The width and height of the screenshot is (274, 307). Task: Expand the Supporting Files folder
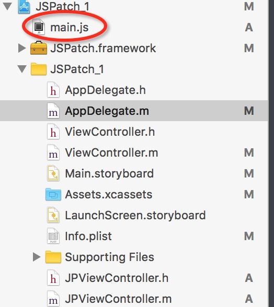(37, 257)
